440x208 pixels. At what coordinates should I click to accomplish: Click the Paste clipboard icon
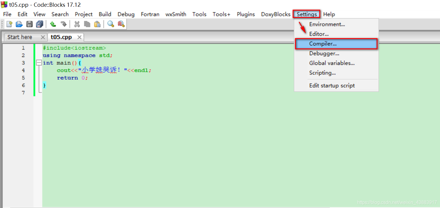[97, 24]
